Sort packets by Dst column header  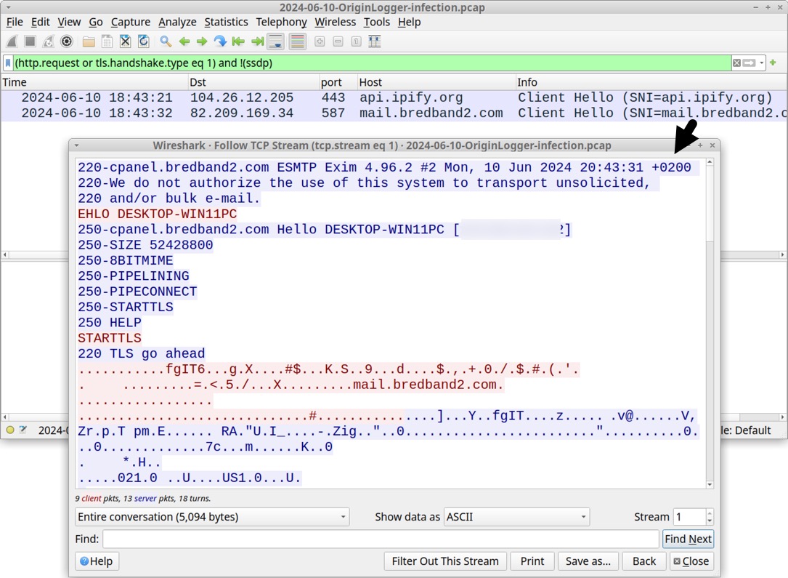[x=253, y=82]
